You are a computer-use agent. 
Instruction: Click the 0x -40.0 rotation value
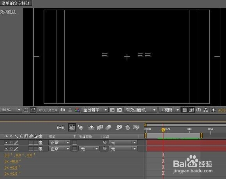(x=13, y=161)
